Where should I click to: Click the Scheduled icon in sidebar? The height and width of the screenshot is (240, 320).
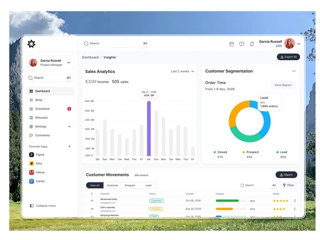tap(31, 109)
